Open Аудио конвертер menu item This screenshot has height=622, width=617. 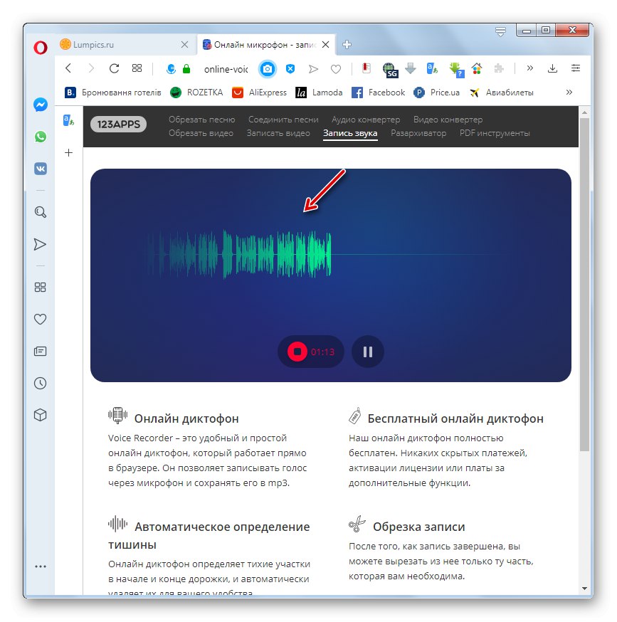(366, 120)
